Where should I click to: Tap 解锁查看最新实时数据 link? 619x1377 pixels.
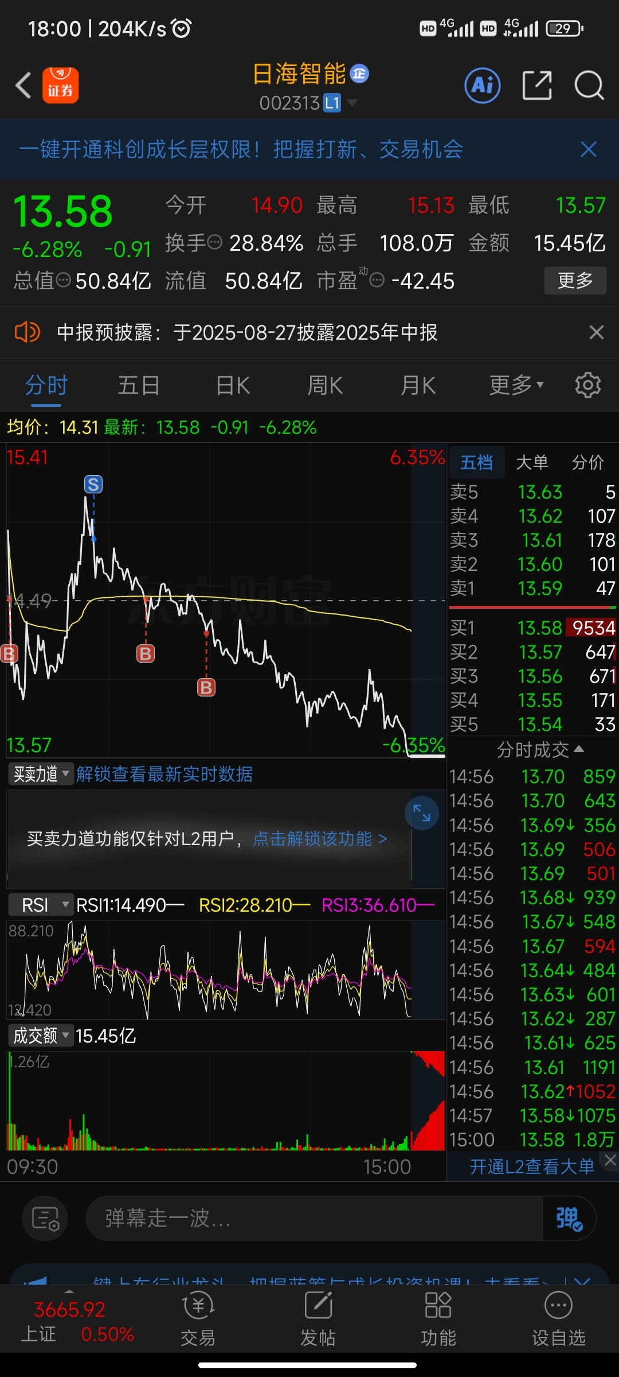tap(164, 774)
